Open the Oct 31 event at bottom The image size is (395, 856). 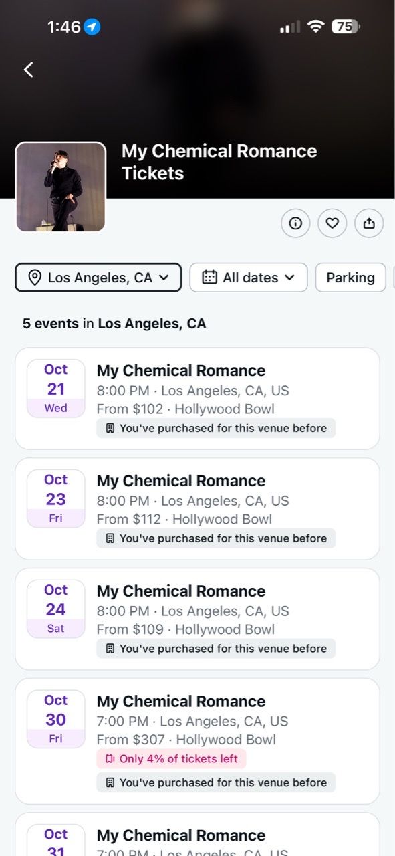click(197, 835)
